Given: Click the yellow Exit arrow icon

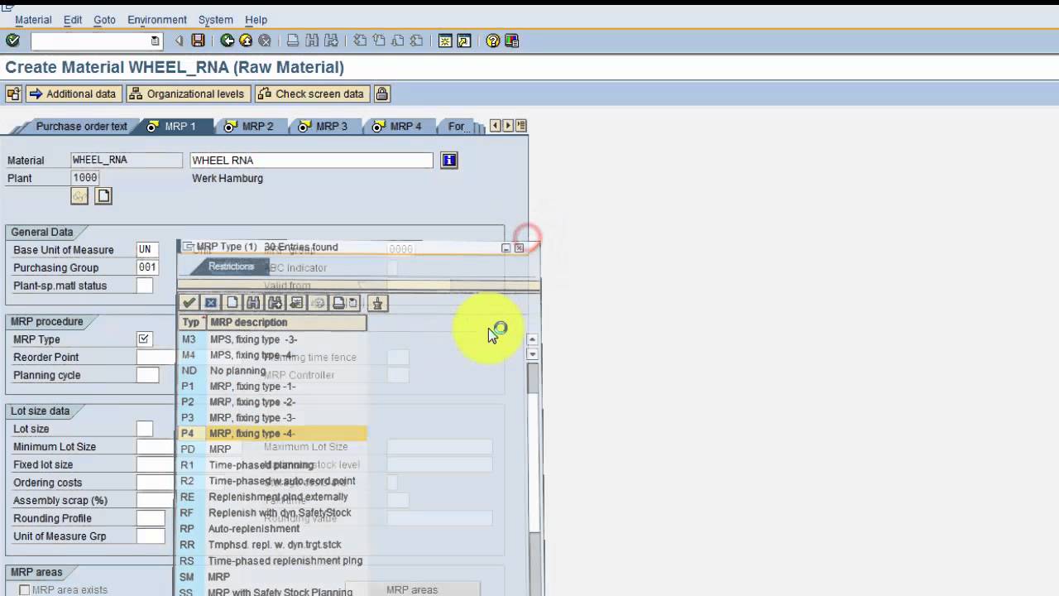Looking at the screenshot, I should point(246,41).
